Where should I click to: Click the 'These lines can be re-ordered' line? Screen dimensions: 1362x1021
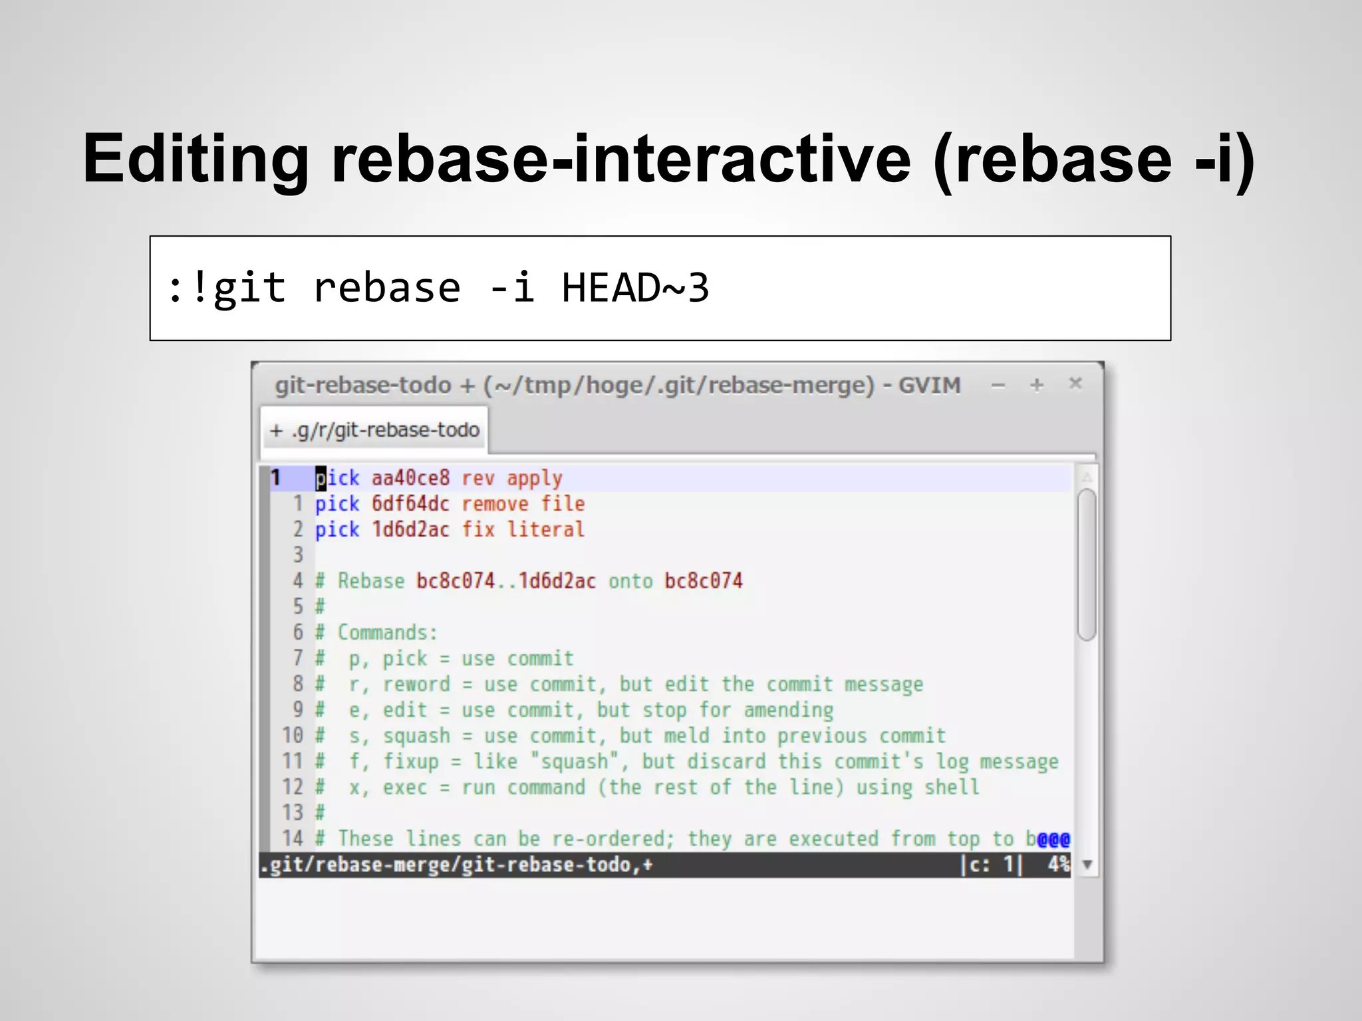pos(692,839)
